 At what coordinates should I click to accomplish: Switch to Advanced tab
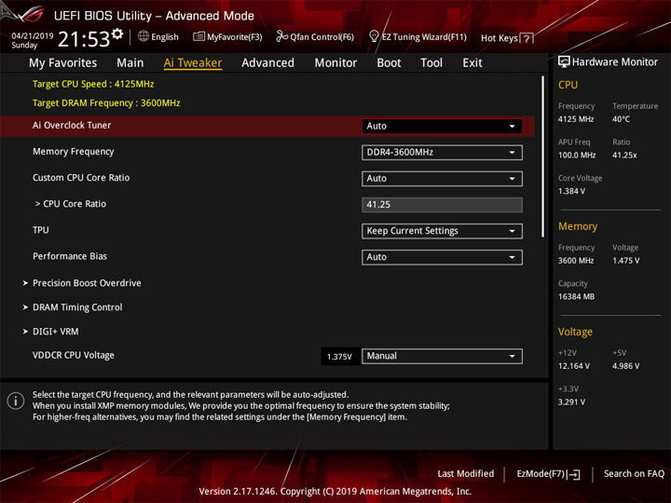pos(267,63)
